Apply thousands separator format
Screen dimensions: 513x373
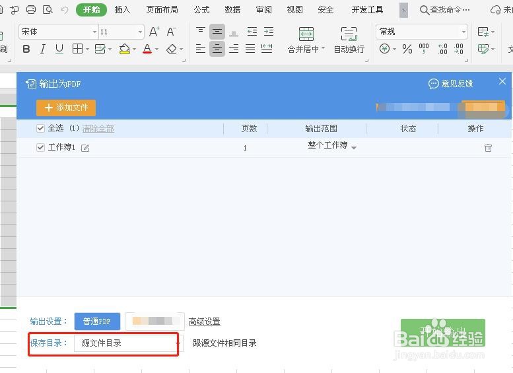coord(424,49)
